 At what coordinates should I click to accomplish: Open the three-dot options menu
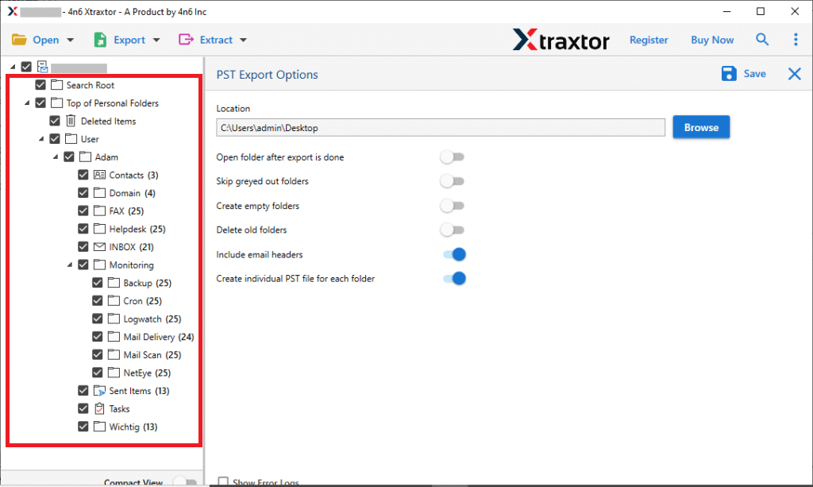[x=796, y=39]
